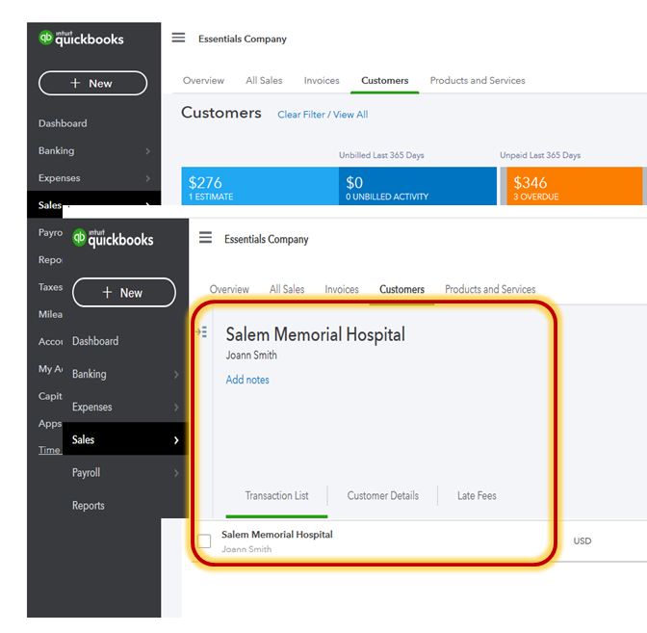This screenshot has height=633, width=647.
Task: Click Essentials Company name in the upper window
Action: point(243,39)
